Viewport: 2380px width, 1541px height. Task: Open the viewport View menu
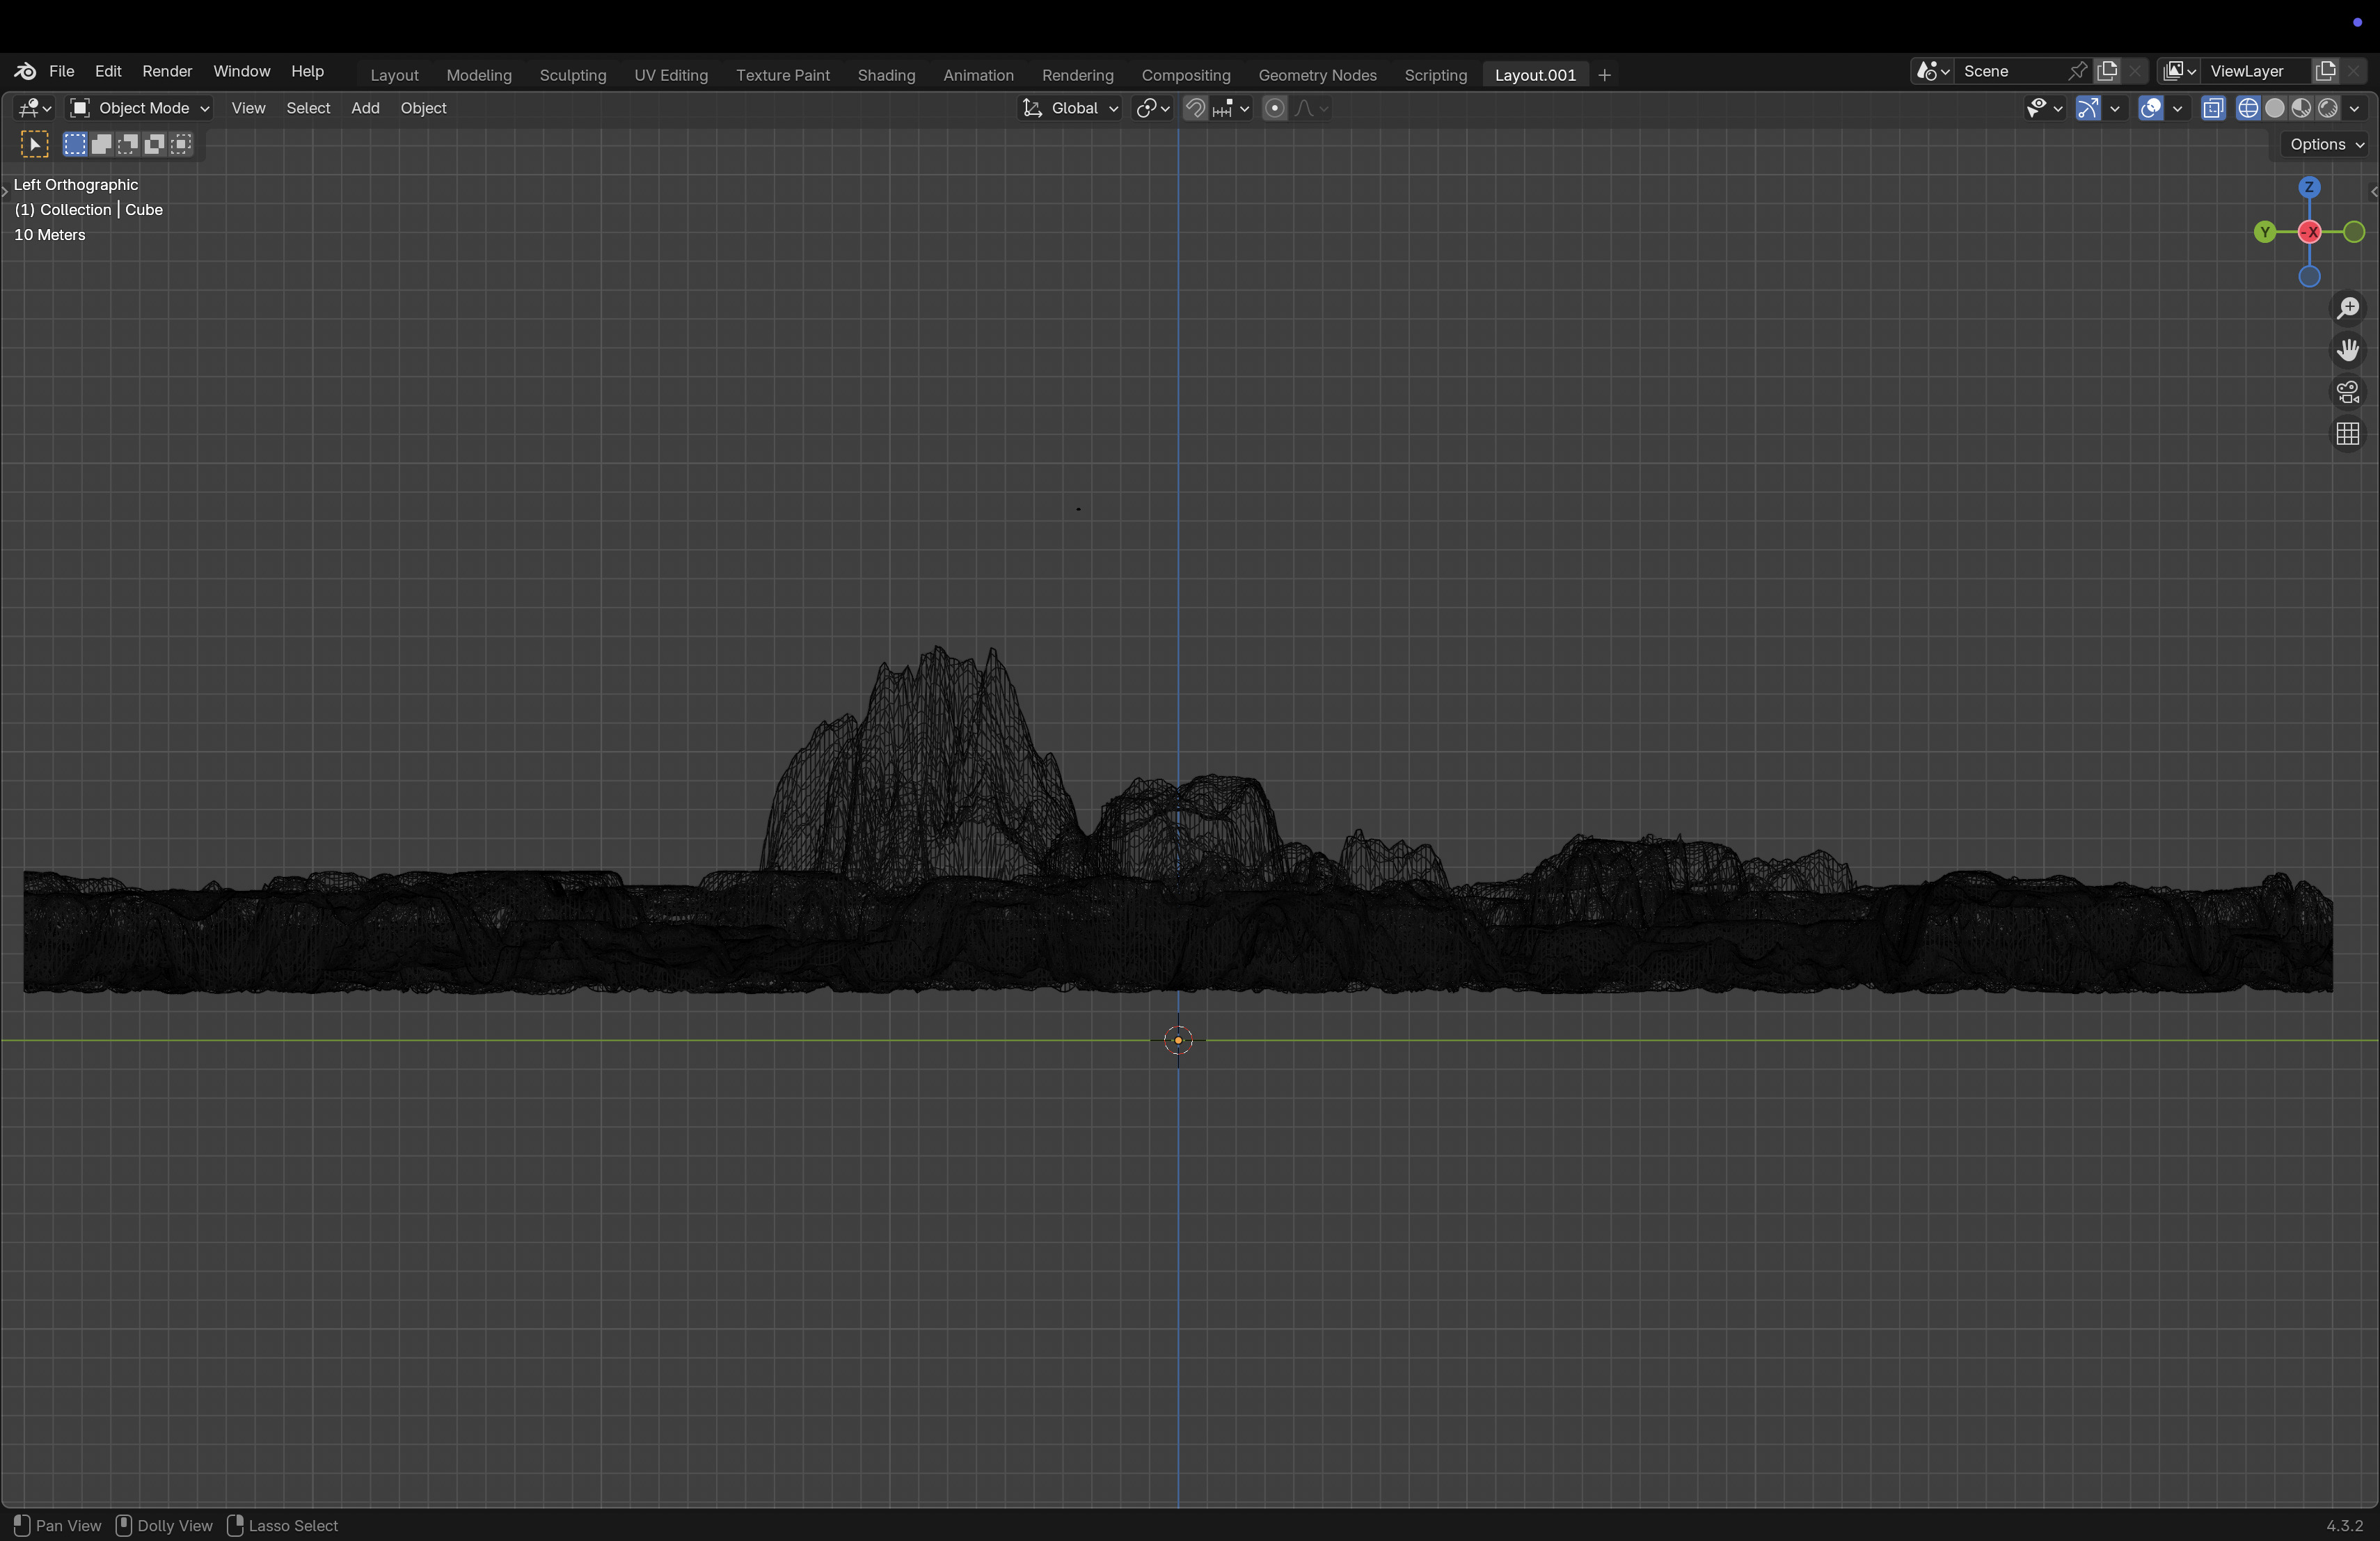[248, 108]
